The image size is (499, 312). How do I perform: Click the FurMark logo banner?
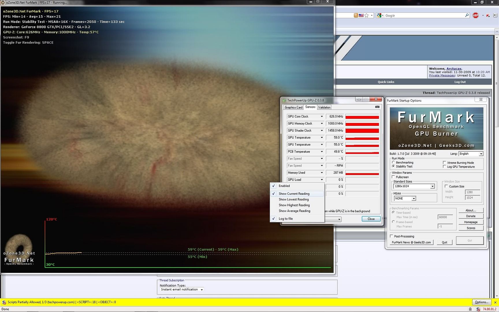pyautogui.click(x=436, y=128)
